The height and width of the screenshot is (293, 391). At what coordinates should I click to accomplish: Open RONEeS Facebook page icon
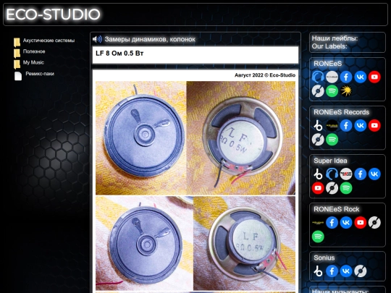point(346,77)
